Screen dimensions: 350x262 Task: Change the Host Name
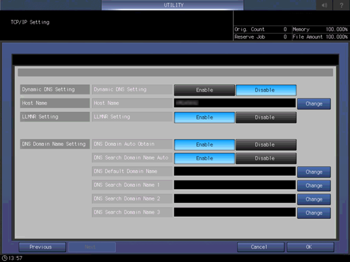pos(314,104)
